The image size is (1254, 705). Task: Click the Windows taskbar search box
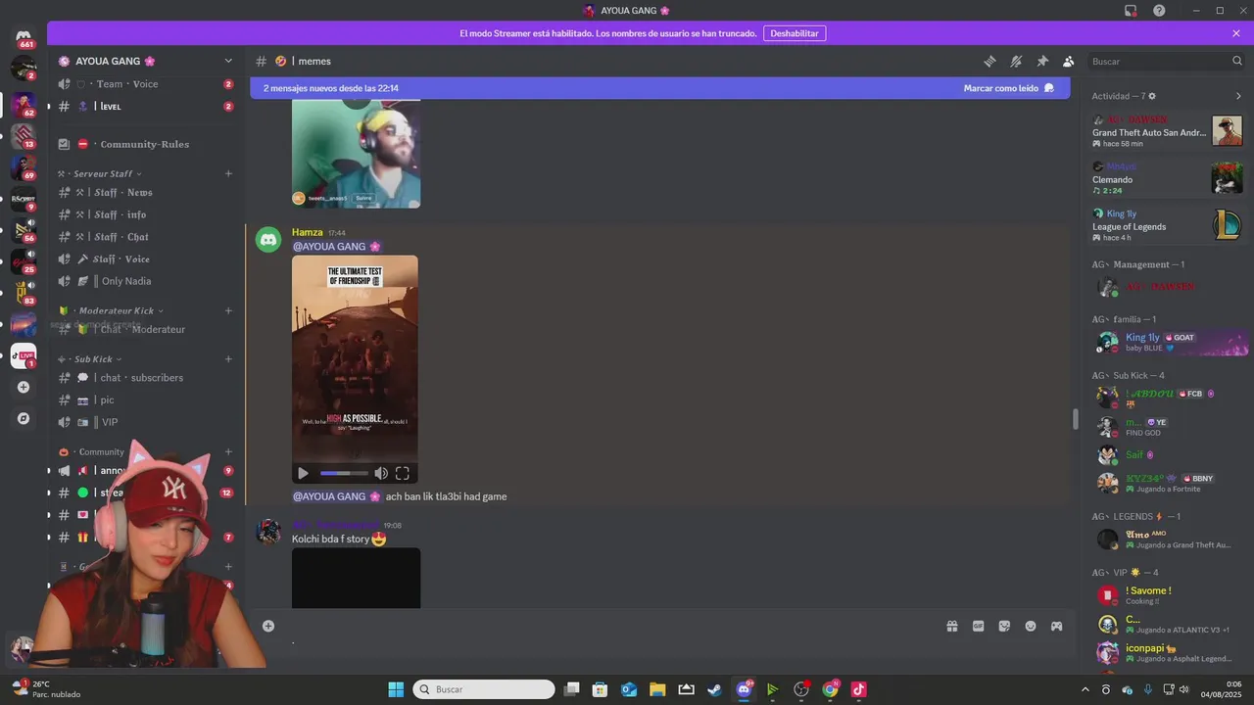pyautogui.click(x=484, y=689)
